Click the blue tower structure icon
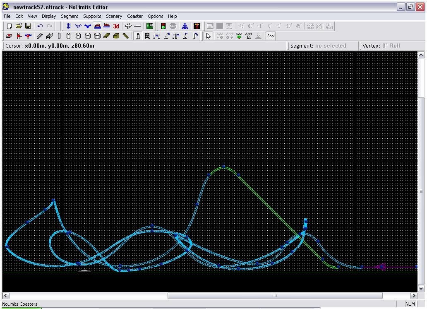The width and height of the screenshot is (427, 309). point(185,26)
